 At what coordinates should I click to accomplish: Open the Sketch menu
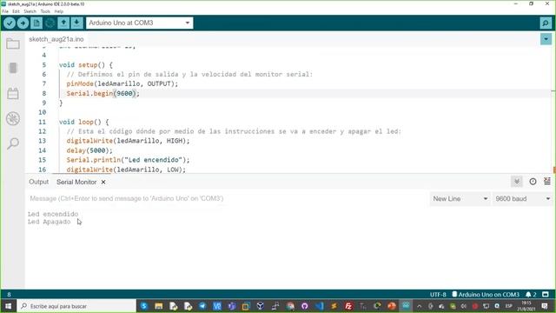coord(30,11)
